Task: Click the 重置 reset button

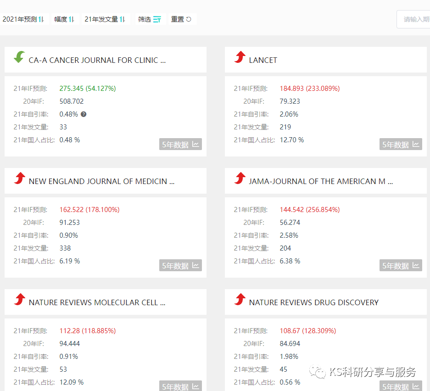Action: tap(181, 19)
